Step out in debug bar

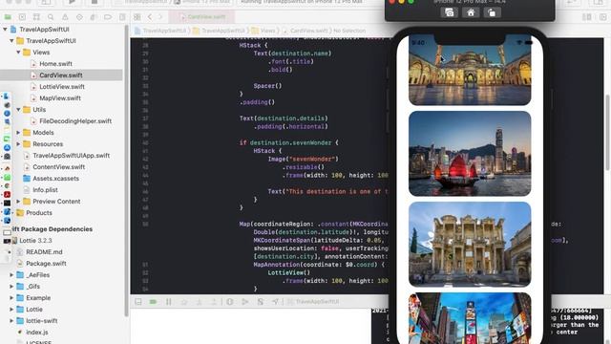214,302
